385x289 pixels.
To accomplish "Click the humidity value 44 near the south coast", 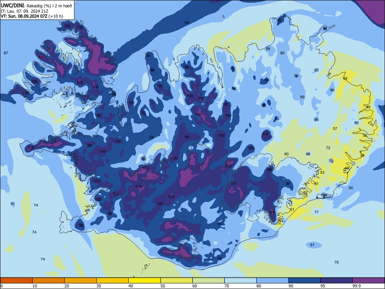I will [x=281, y=221].
